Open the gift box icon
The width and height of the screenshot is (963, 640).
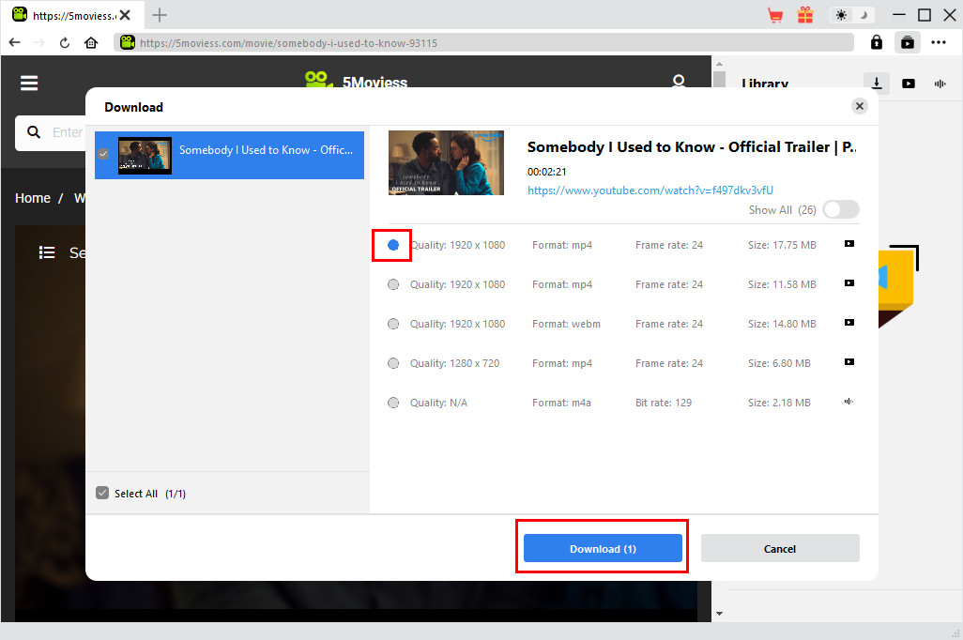coord(805,15)
